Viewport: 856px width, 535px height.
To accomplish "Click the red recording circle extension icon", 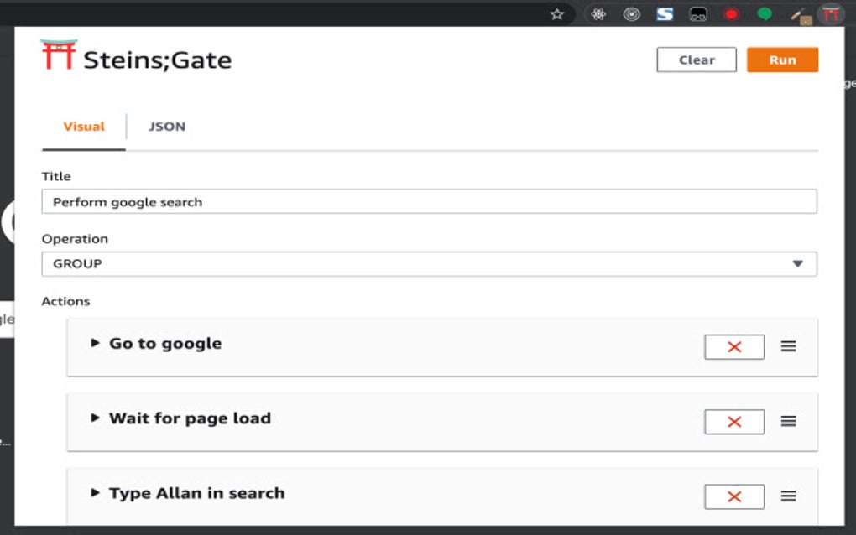I will 730,13.
